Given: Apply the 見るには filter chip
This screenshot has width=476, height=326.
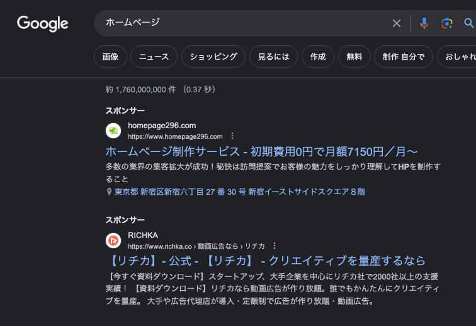Looking at the screenshot, I should pos(273,57).
